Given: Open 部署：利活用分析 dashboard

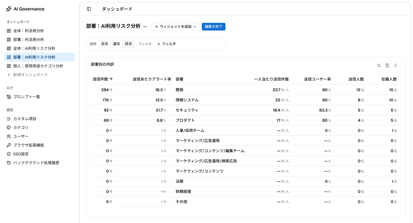Looking at the screenshot, I should (x=40, y=40).
